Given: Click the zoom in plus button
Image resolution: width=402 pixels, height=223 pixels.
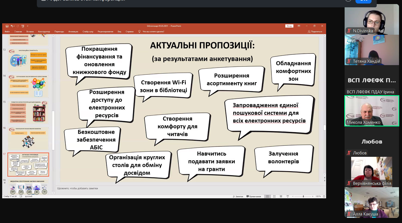Looking at the screenshot, I should click(x=313, y=196).
